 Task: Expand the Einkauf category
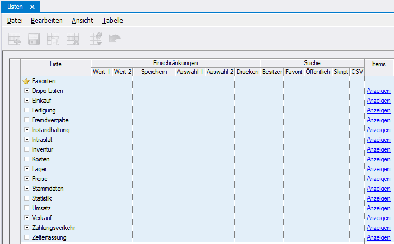[27, 101]
